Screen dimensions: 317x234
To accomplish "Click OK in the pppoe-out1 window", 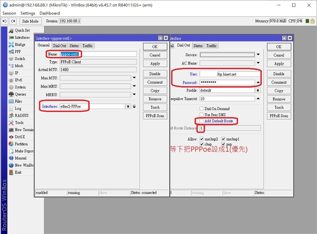I will 155,47.
